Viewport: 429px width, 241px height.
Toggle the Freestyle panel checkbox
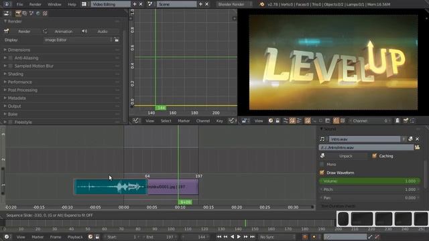coord(11,122)
